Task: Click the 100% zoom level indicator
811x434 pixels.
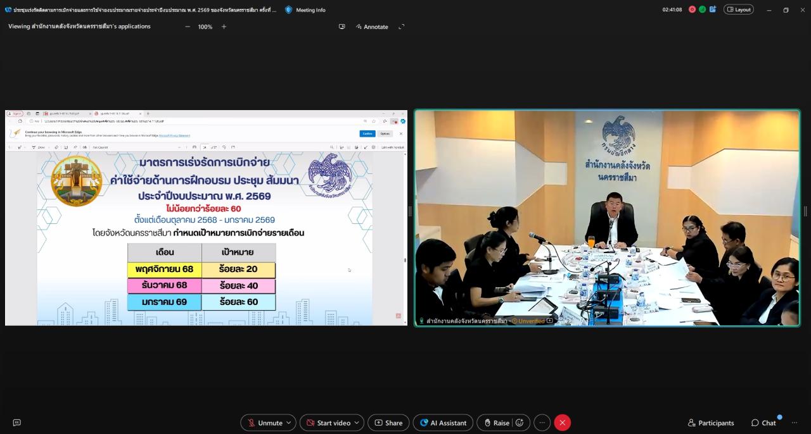Action: click(x=205, y=27)
